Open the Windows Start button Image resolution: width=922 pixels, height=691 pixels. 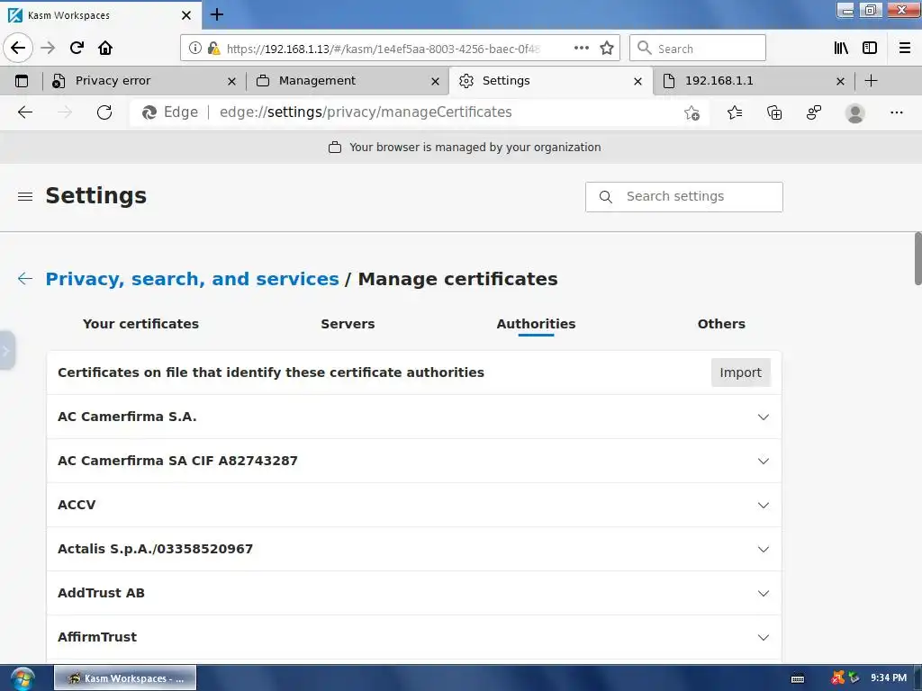(x=23, y=678)
